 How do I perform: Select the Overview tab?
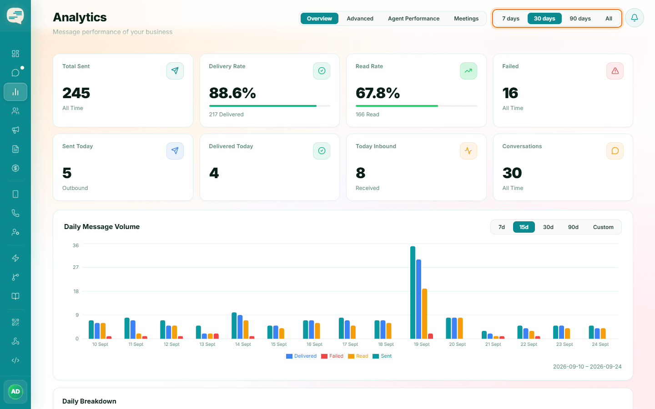[x=319, y=19]
